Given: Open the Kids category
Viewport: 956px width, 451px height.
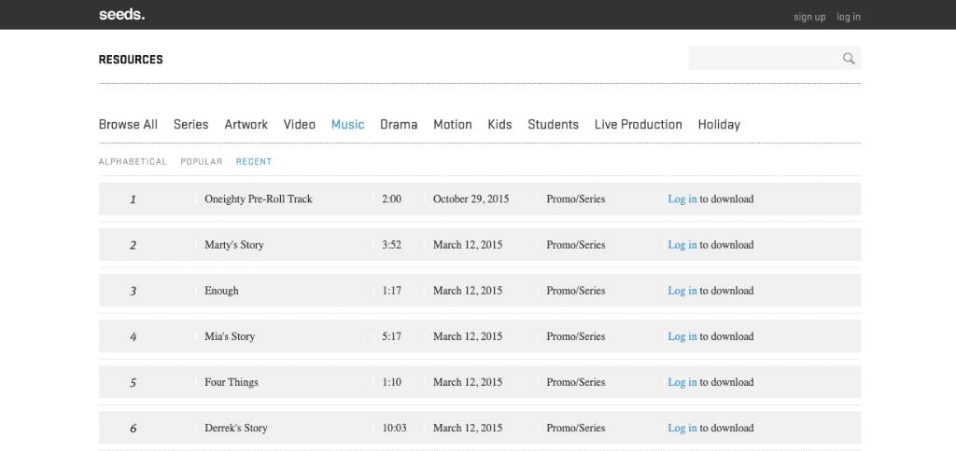Looking at the screenshot, I should point(499,124).
